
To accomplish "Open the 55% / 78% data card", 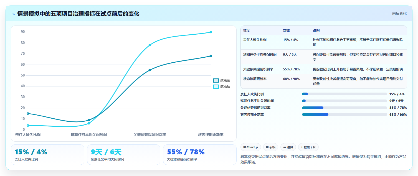I will click(x=200, y=155).
